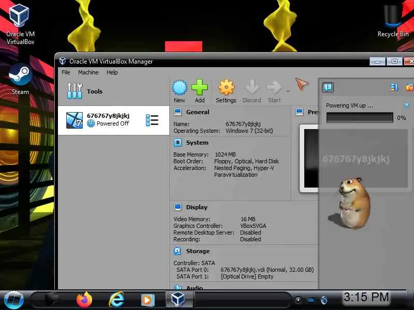Click the Powering VM up progress bar
414x310 pixels.
click(360, 118)
